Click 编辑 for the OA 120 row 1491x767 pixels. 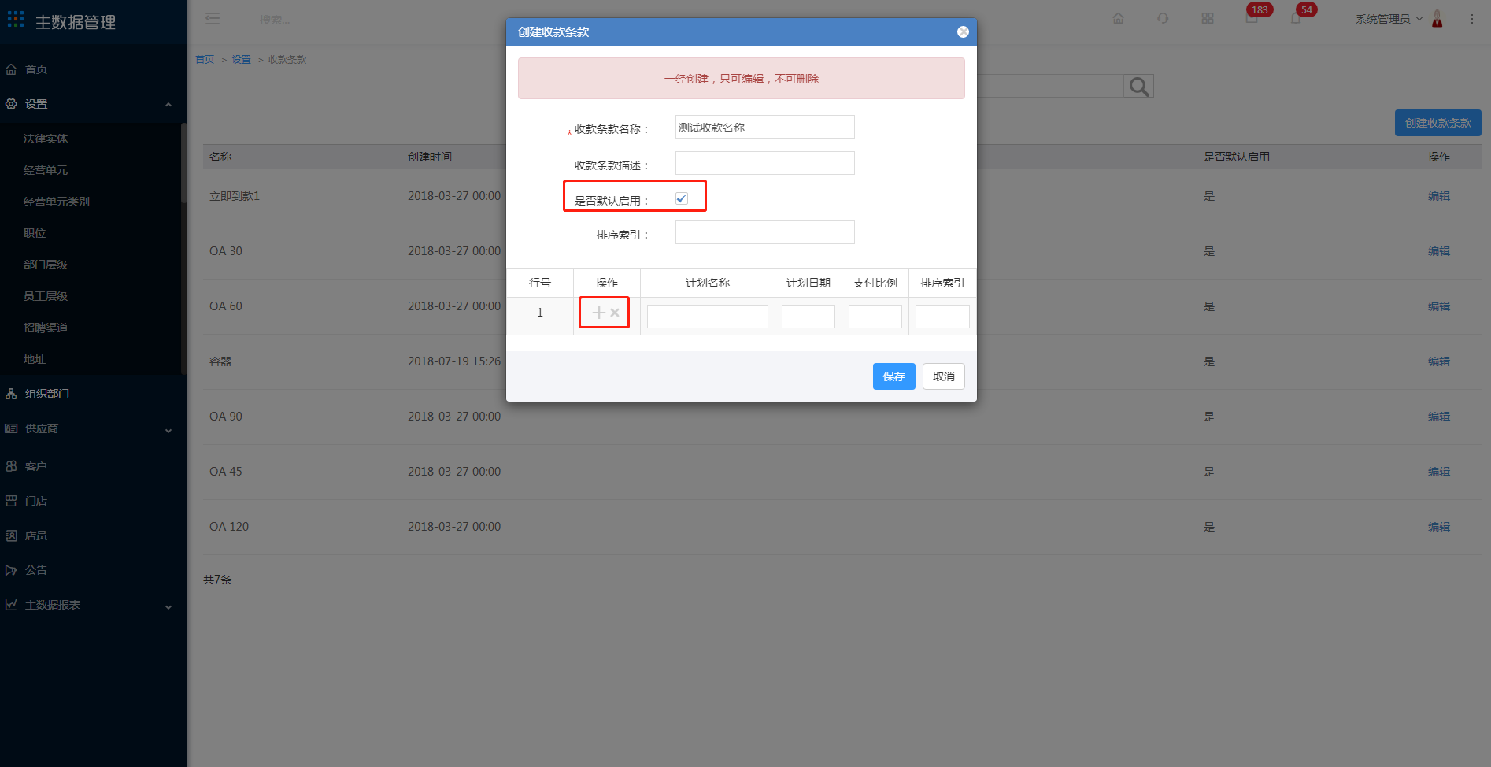tap(1439, 527)
